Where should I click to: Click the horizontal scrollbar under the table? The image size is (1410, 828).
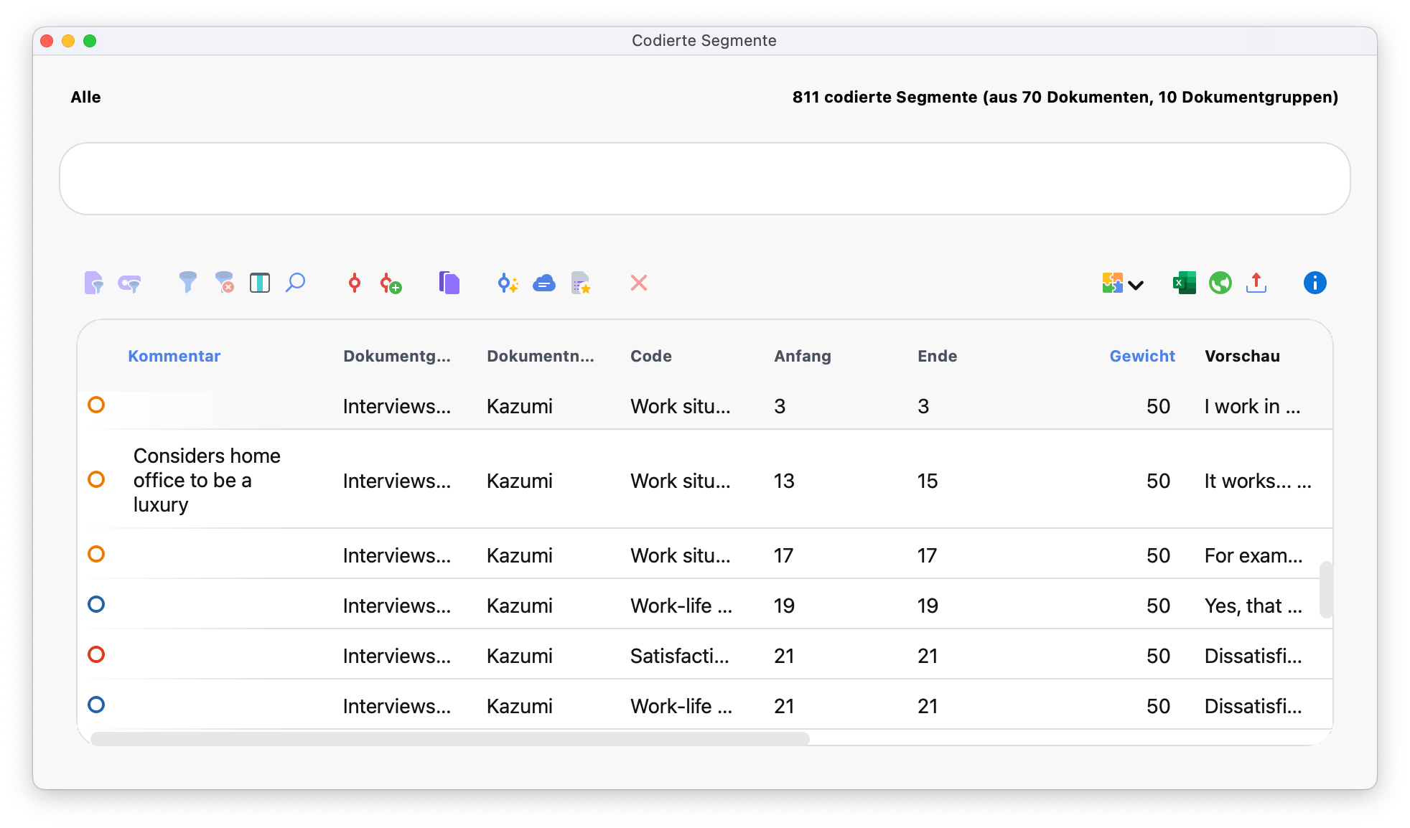point(449,738)
